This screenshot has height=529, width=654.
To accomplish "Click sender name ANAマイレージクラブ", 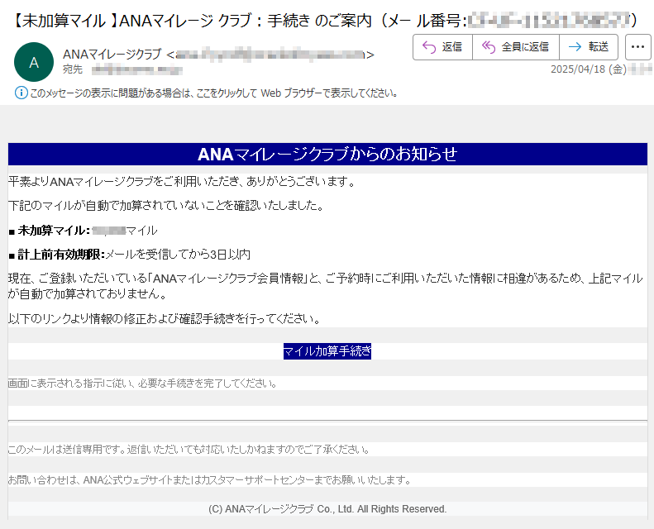I will [x=112, y=55].
